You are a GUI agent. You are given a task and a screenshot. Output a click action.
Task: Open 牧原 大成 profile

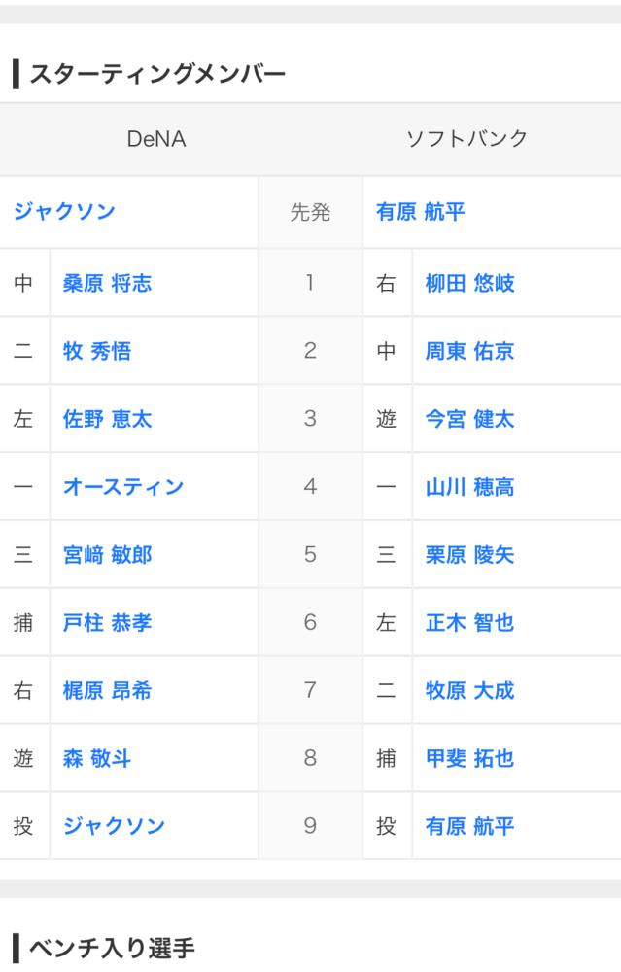coord(469,690)
